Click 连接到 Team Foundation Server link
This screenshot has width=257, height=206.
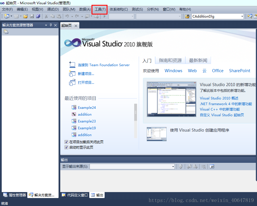(x=103, y=65)
